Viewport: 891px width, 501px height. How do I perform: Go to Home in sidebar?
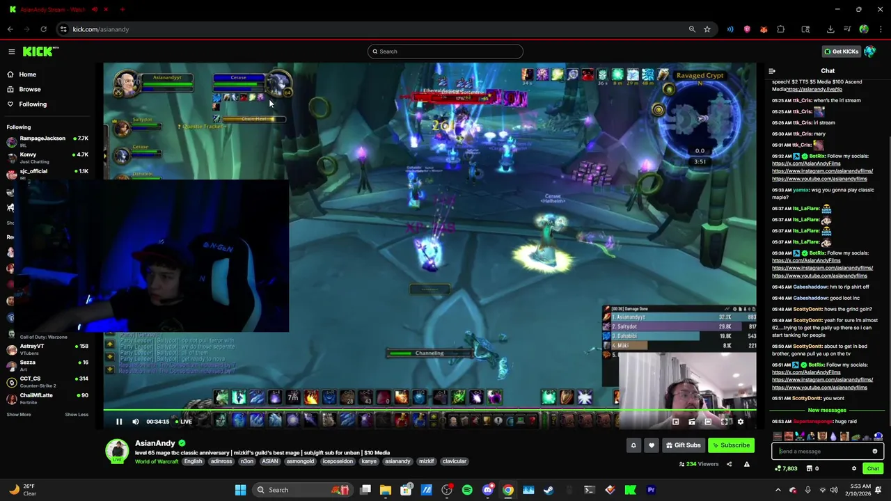(28, 74)
